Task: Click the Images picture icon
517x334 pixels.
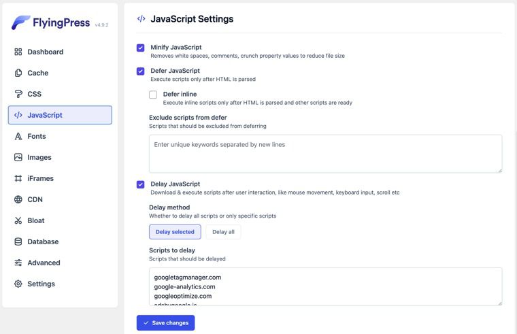Action: [18, 157]
